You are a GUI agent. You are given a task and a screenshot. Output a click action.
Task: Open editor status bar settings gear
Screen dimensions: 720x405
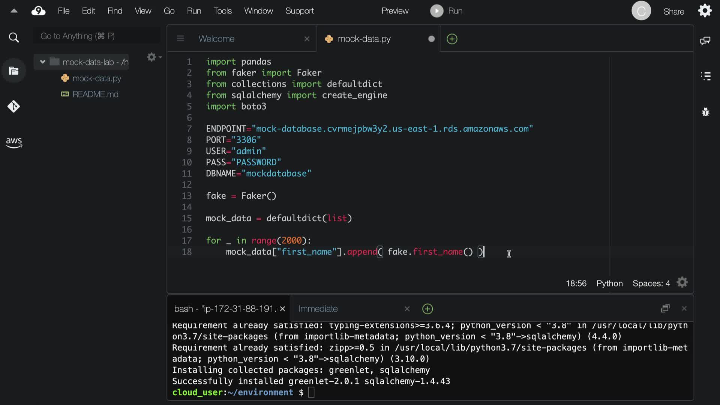pos(682,282)
